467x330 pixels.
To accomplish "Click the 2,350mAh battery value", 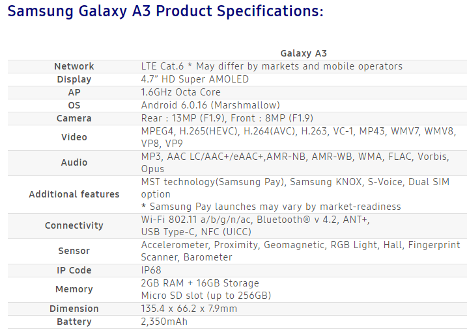I will point(165,322).
